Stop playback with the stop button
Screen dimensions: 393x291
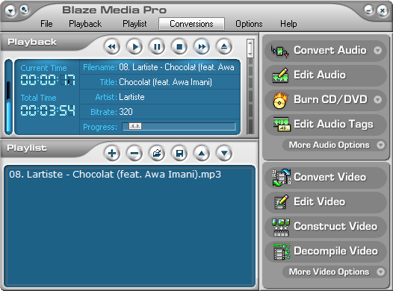[x=179, y=47]
